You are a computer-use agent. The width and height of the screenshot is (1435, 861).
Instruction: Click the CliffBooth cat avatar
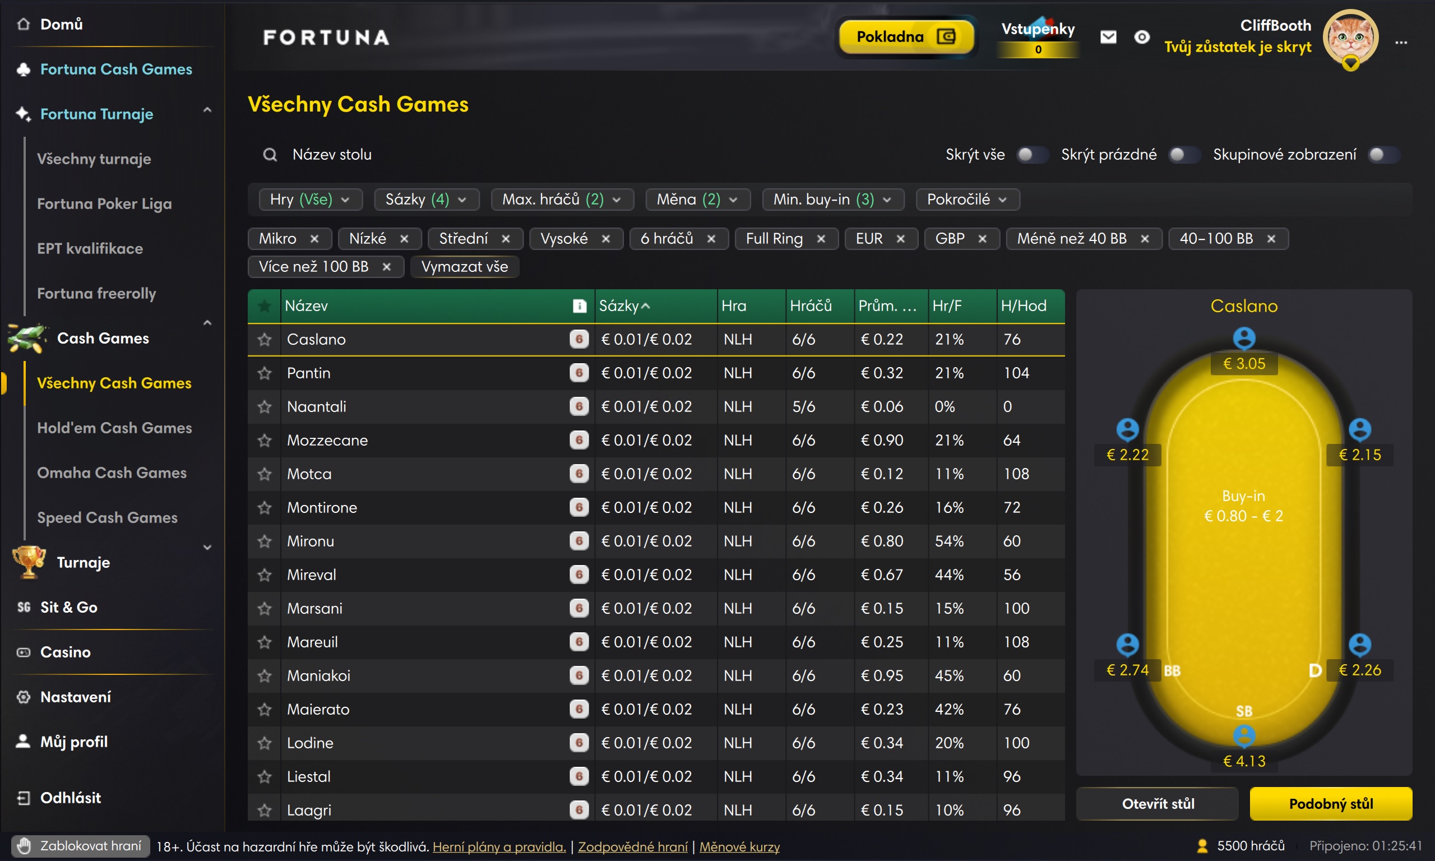(x=1350, y=37)
